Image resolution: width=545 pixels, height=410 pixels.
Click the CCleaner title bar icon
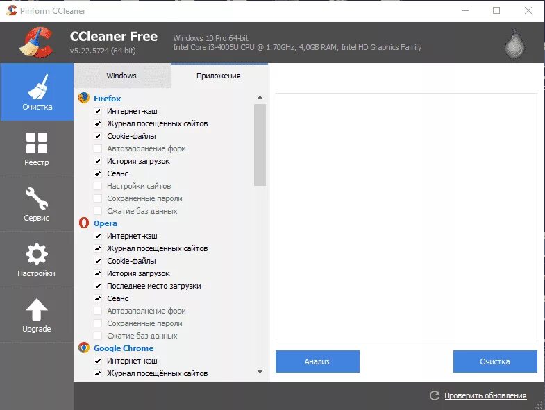coord(11,10)
